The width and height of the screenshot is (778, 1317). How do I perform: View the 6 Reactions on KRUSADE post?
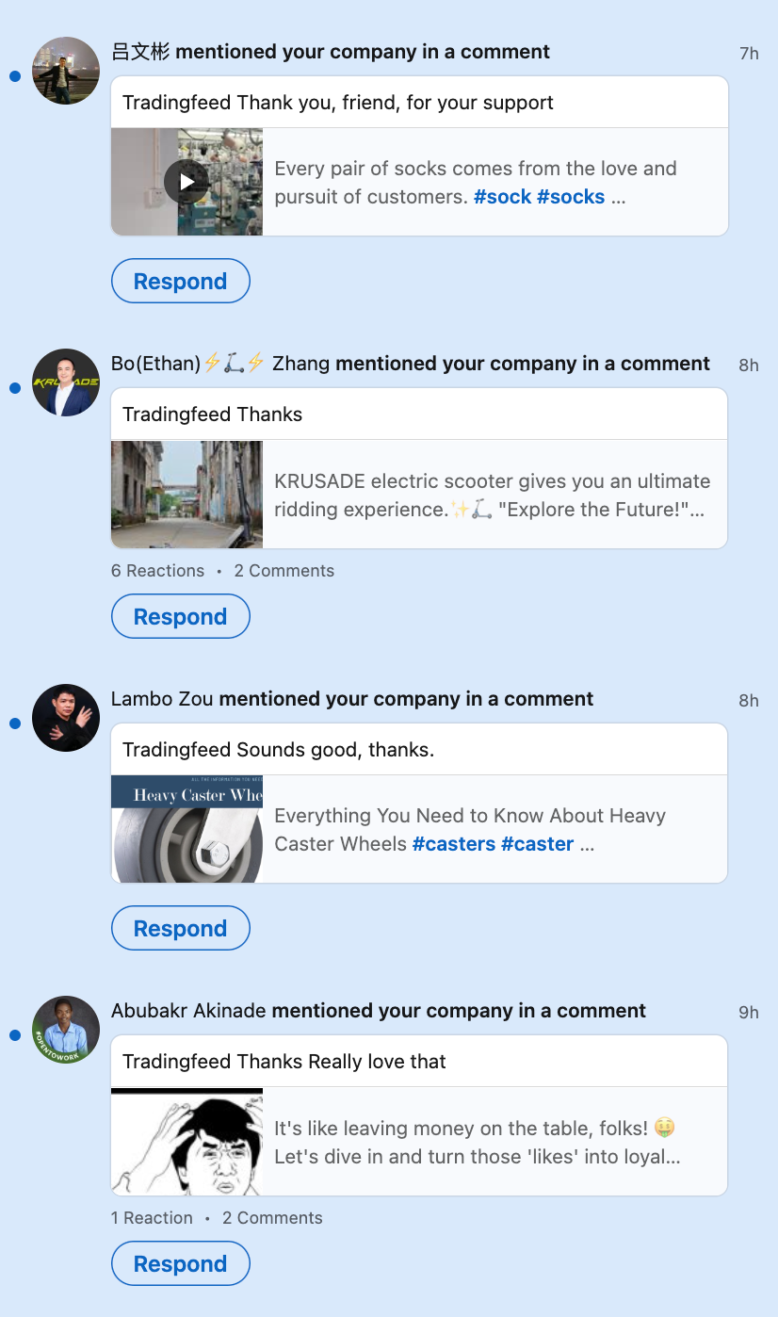(157, 571)
